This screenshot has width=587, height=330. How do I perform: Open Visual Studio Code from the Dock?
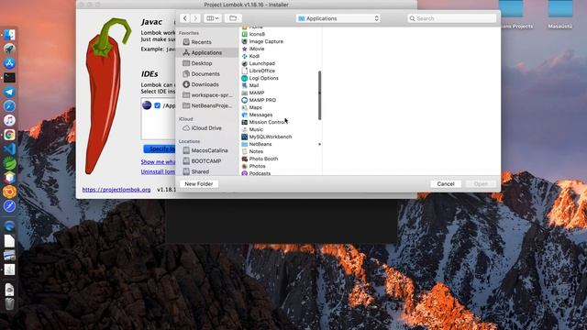pos(9,148)
